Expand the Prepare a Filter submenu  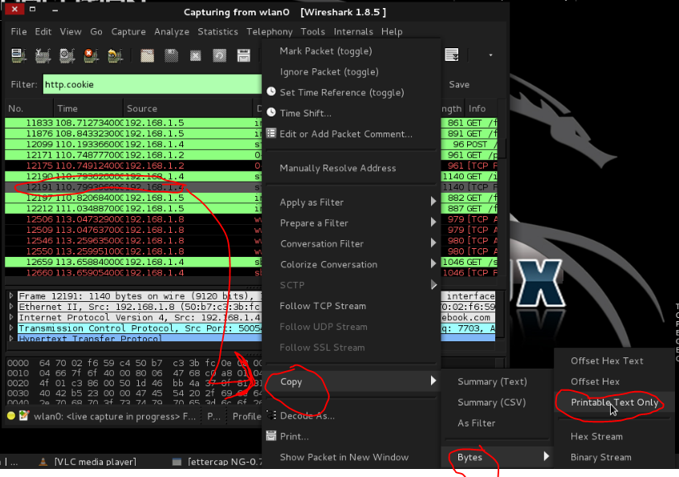click(x=352, y=223)
